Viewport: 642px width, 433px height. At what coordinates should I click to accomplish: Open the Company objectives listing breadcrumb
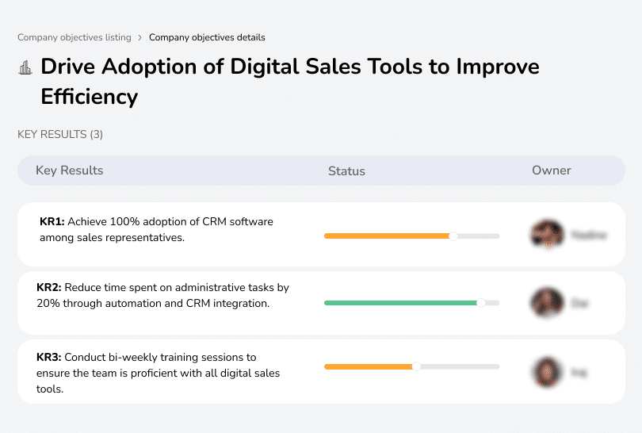75,37
